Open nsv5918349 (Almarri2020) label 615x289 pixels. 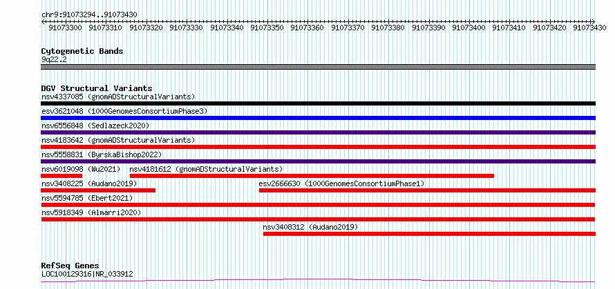tap(91, 212)
